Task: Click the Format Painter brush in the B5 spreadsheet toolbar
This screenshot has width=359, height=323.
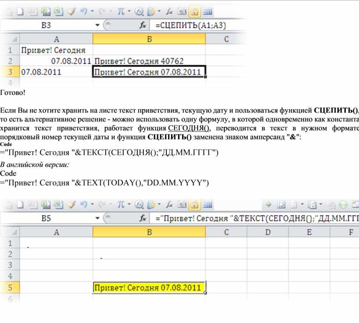Action: 71,205
